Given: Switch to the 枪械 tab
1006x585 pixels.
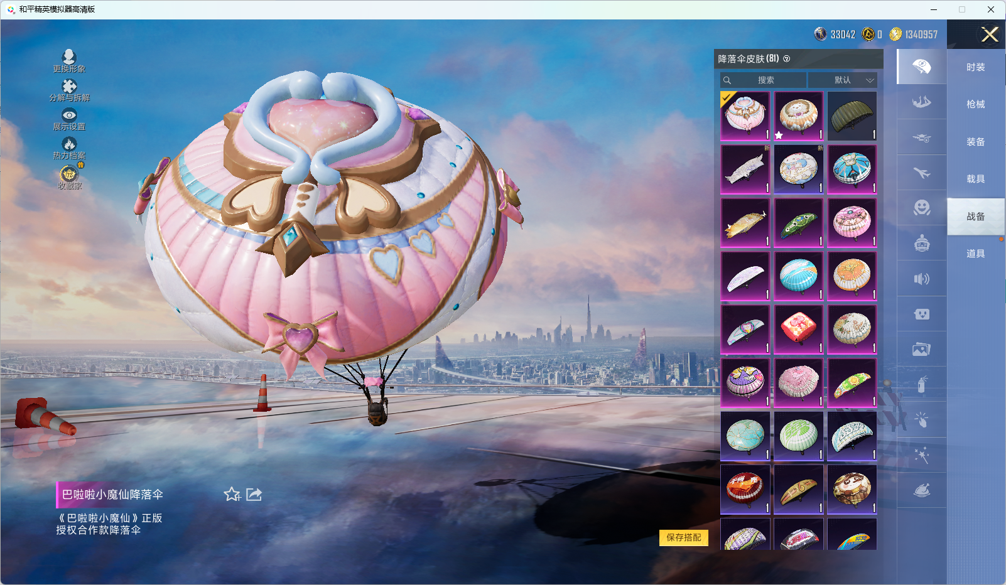Looking at the screenshot, I should [x=975, y=104].
